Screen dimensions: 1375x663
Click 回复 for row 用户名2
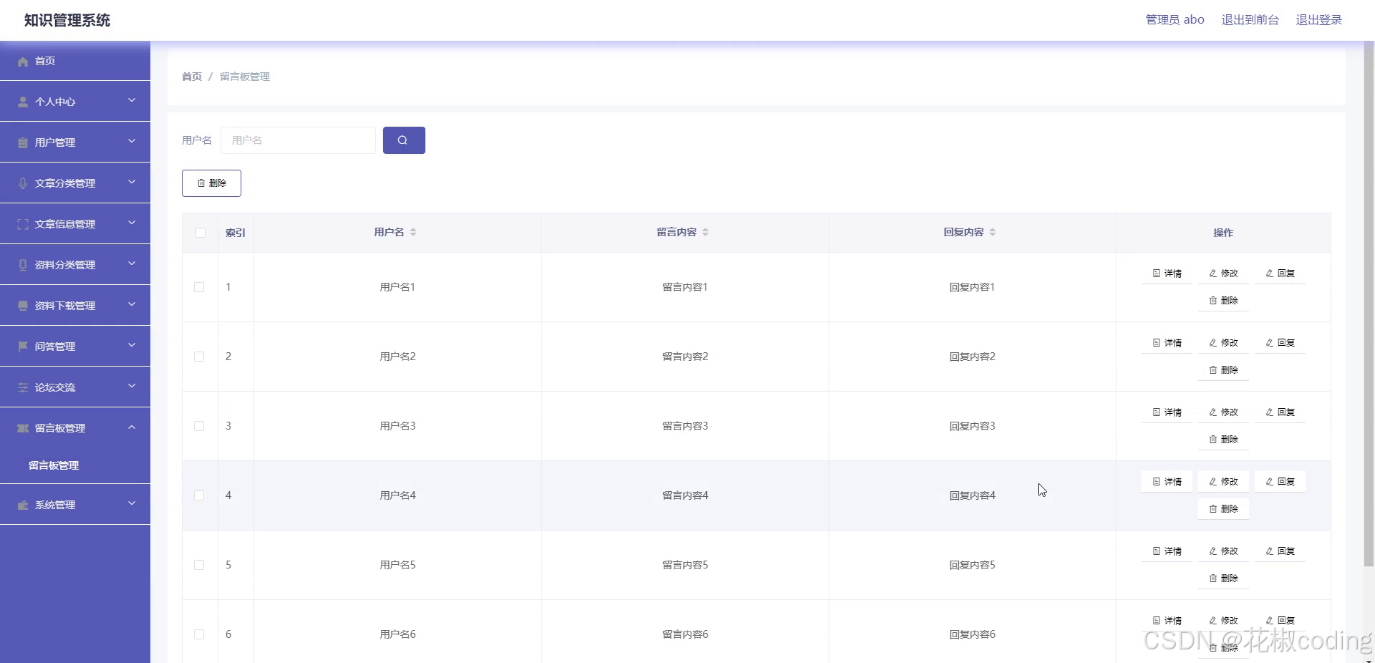[x=1280, y=343]
